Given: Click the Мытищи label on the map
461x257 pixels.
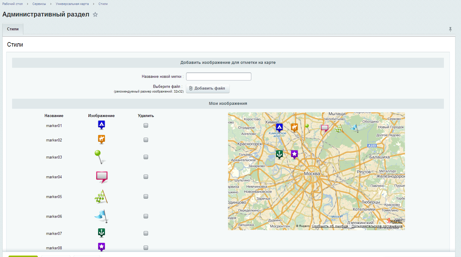Looking at the screenshot, I should coord(337,114).
